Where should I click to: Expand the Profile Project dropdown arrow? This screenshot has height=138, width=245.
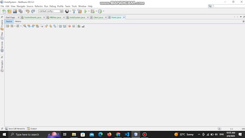[104, 11]
